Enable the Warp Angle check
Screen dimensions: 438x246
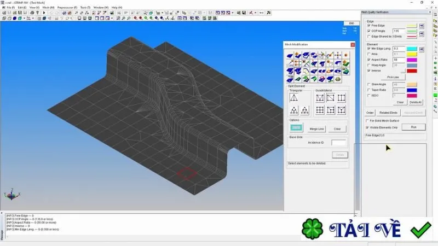pos(369,65)
